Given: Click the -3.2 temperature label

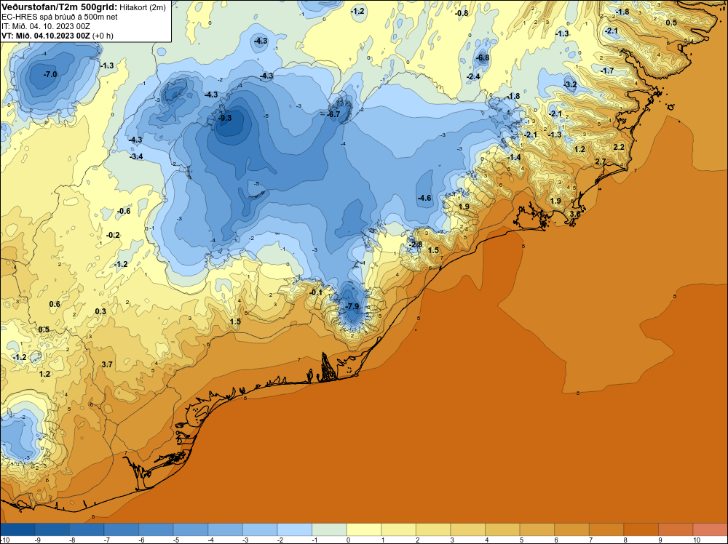Looking at the screenshot, I should 570,84.
